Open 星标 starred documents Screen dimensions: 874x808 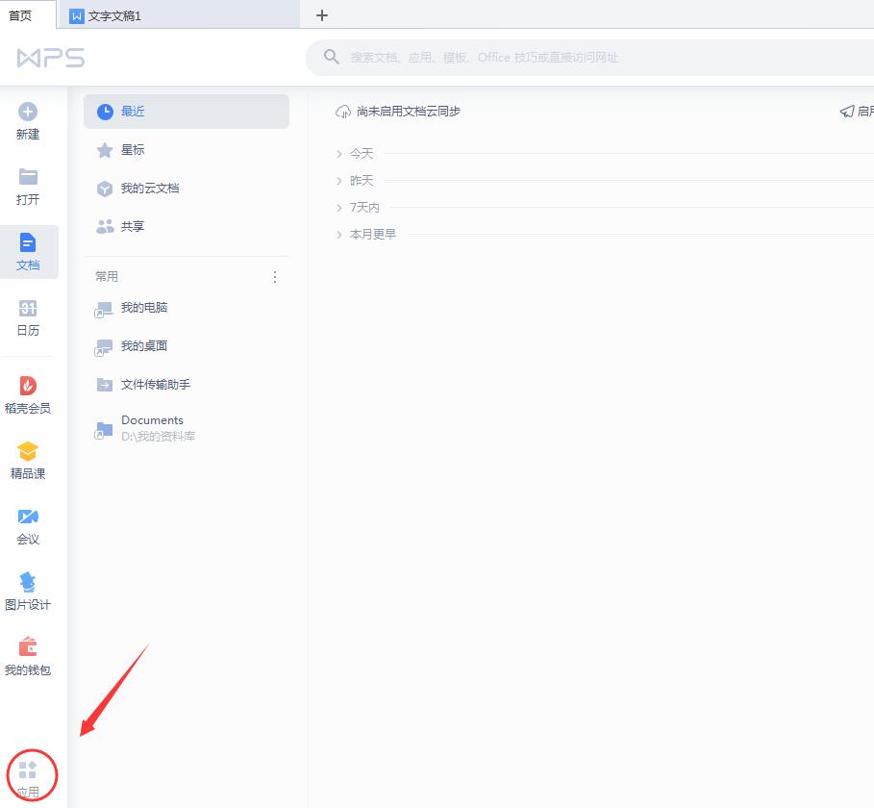(187, 150)
